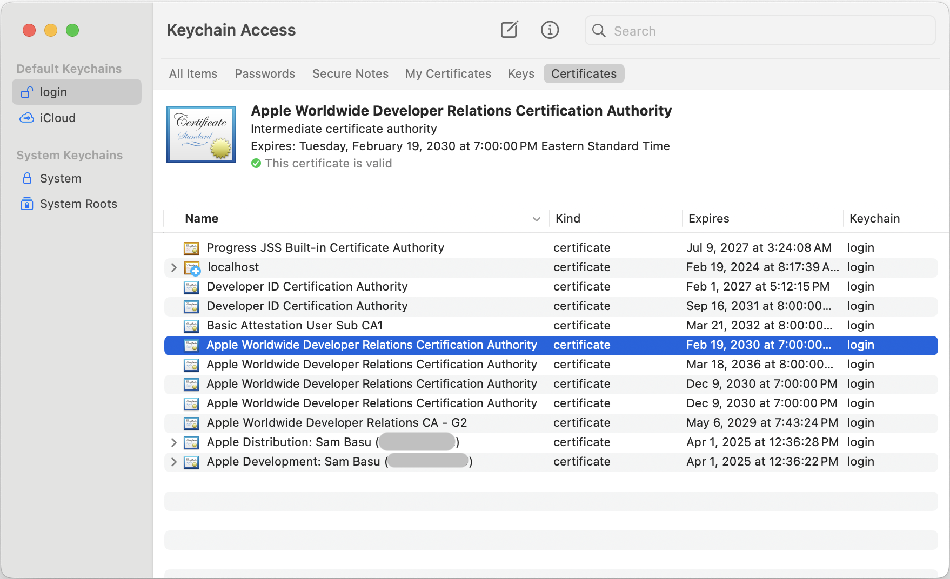The height and width of the screenshot is (579, 950).
Task: Click the System Roots keychain icon
Action: tap(27, 204)
